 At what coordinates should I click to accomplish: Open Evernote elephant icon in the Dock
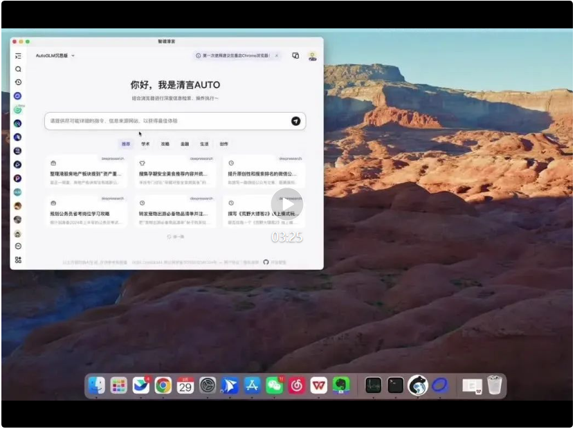[x=341, y=385]
